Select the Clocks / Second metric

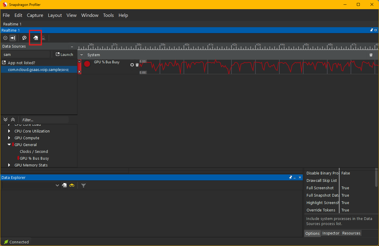tap(34, 151)
